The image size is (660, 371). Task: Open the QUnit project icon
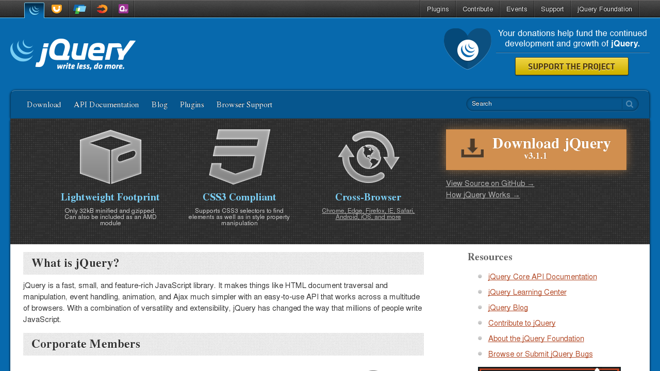point(123,9)
